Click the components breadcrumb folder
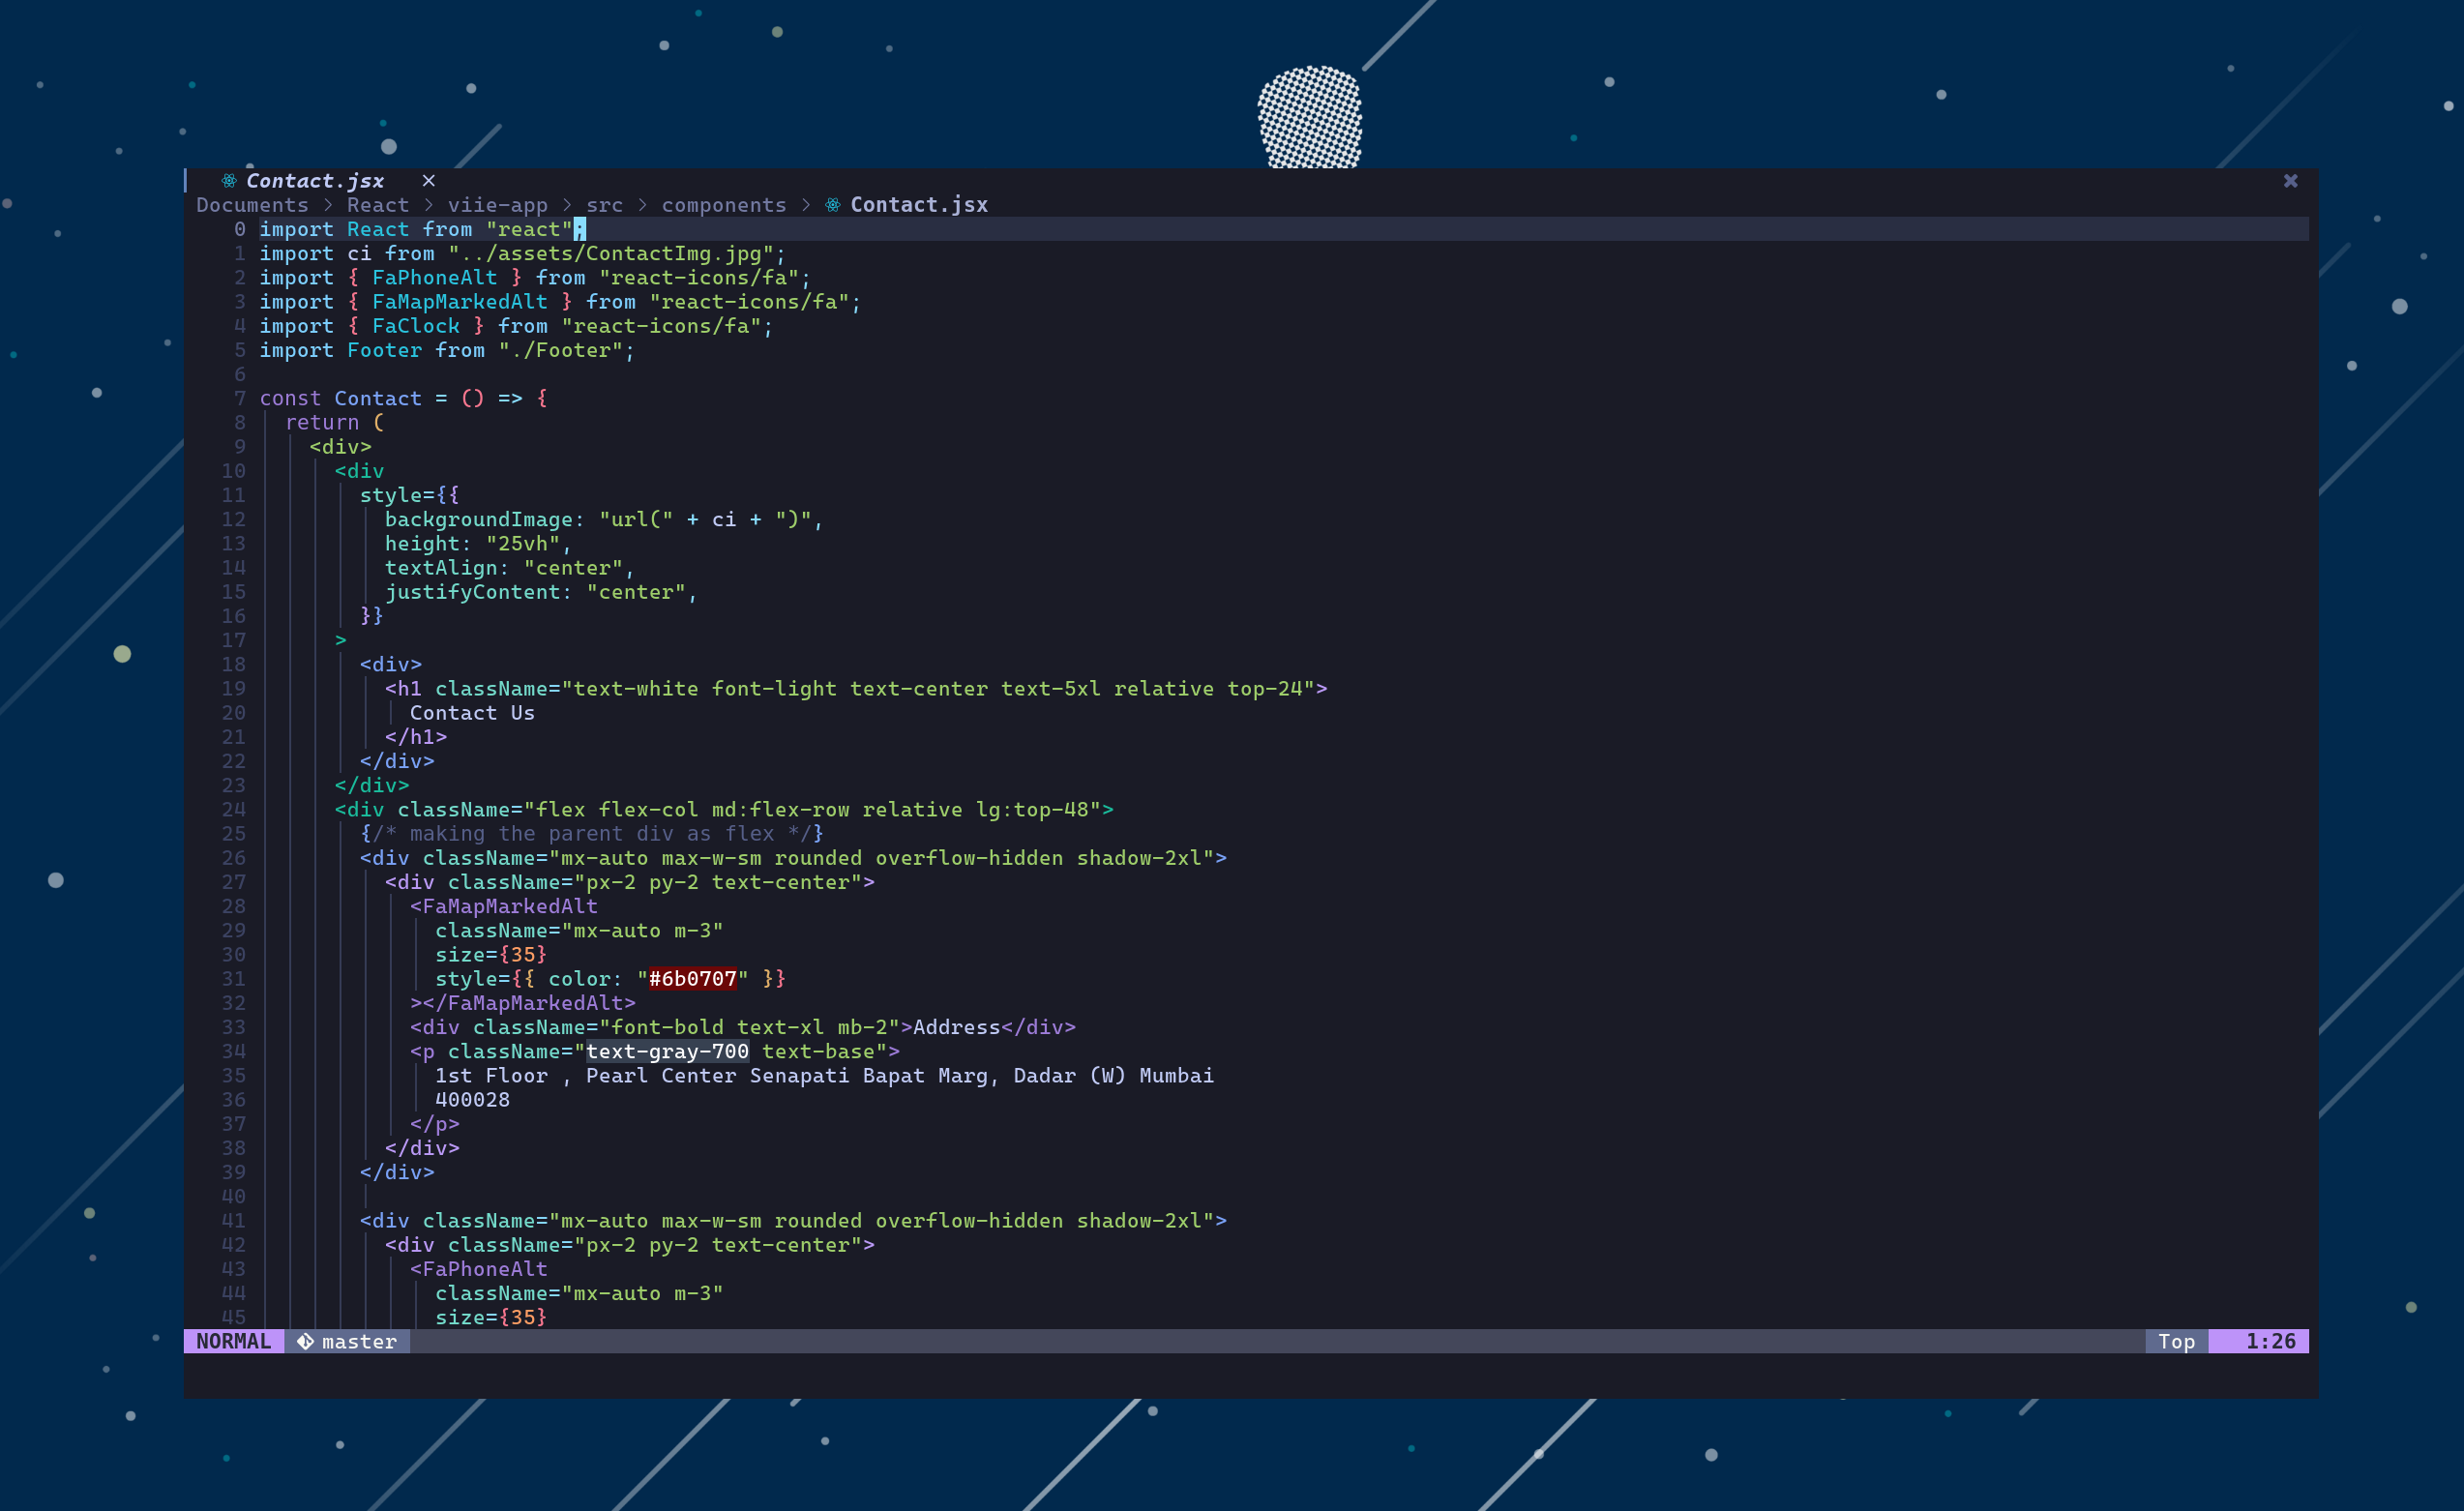 pos(724,205)
